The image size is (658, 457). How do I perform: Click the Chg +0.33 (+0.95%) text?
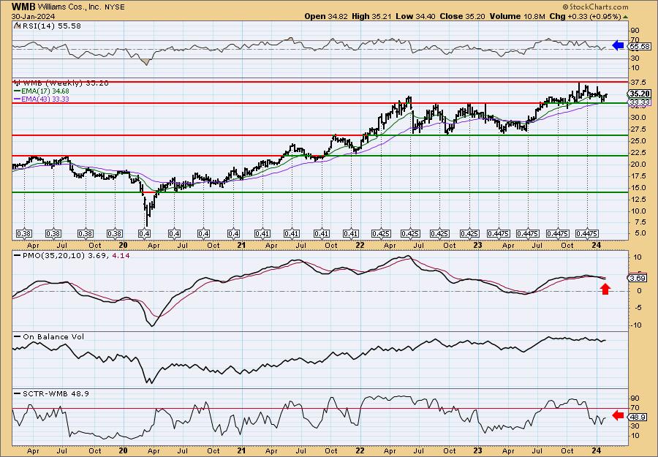click(585, 16)
